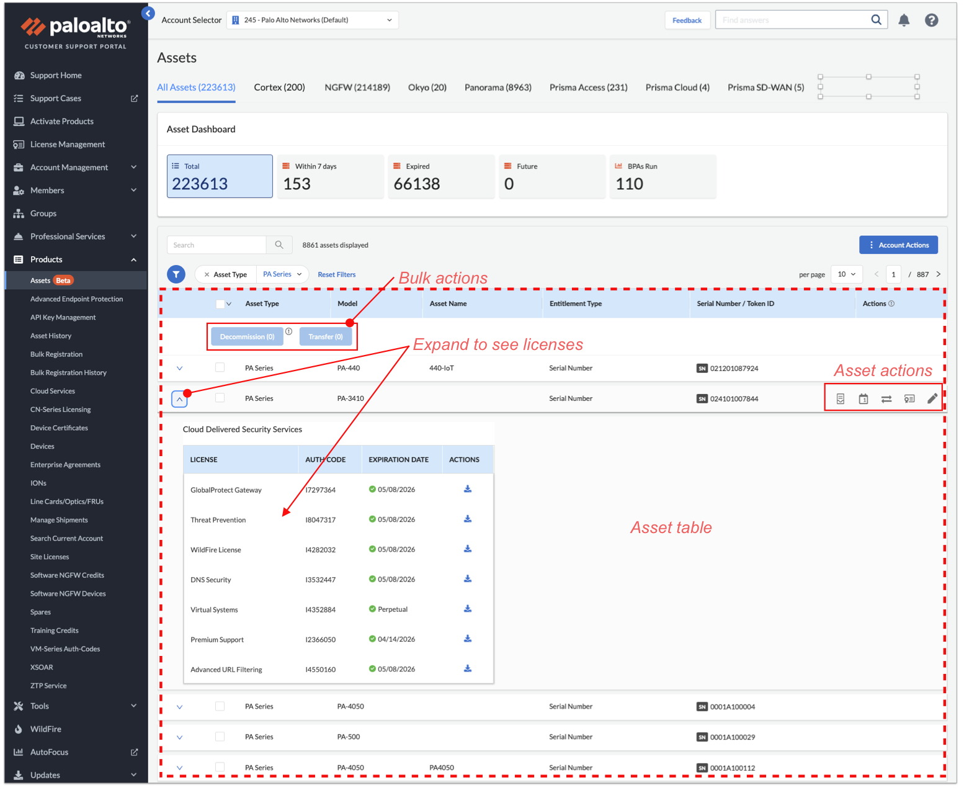Screen dimensions: 964x790
Task: Click the calendar icon in asset actions
Action: [863, 399]
